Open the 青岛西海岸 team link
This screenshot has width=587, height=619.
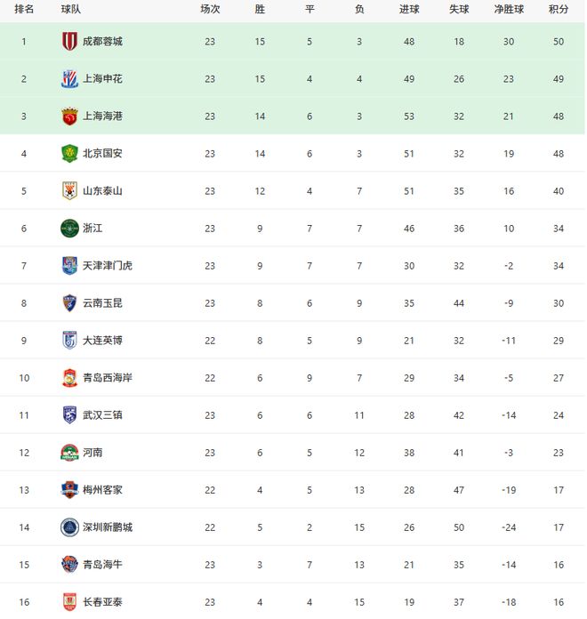coord(108,378)
